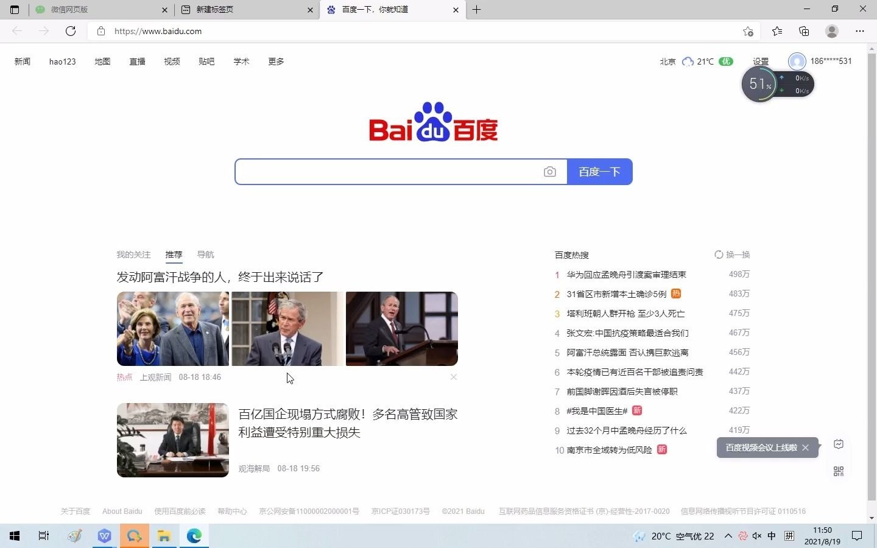Click the 51% memory floating widget
The width and height of the screenshot is (877, 548).
tap(759, 84)
